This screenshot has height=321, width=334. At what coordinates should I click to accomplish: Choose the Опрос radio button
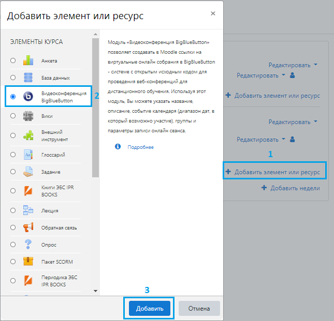(13, 244)
